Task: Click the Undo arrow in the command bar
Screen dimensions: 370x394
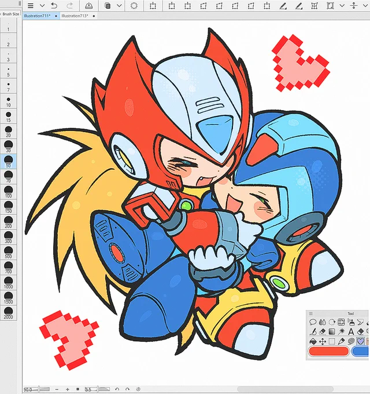Action: (x=54, y=6)
